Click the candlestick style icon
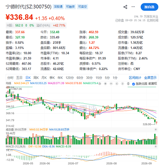The width and height of the screenshot is (160, 167). pyautogui.click(x=128, y=84)
